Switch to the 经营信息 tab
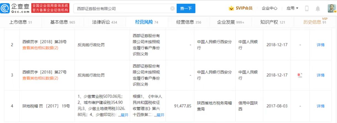Image resolution: width=337 pixels, height=123 pixels. pos(189,22)
